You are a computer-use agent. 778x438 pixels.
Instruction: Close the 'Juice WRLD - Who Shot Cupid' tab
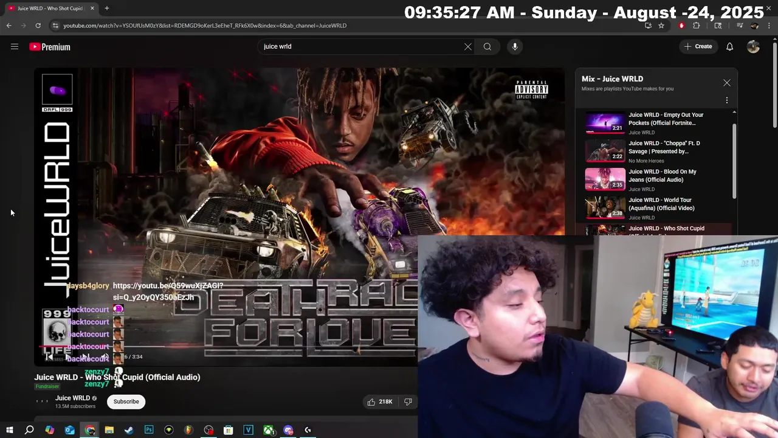pyautogui.click(x=92, y=8)
